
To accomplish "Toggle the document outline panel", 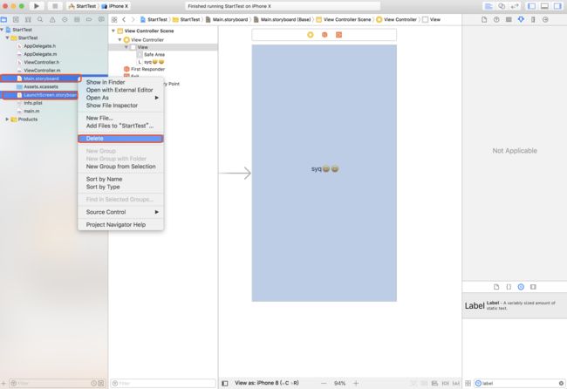I will (x=225, y=383).
